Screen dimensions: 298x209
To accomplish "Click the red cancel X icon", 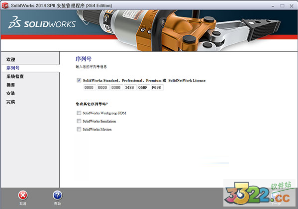I will pos(23,195).
